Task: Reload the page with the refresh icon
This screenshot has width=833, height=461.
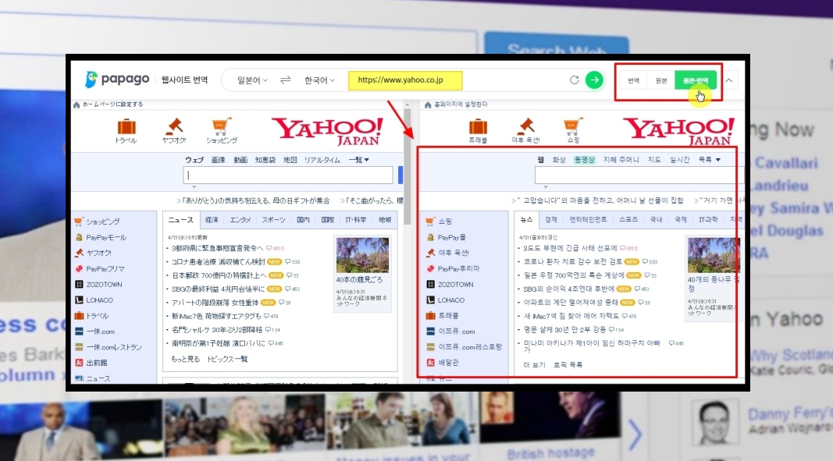Action: pyautogui.click(x=575, y=80)
